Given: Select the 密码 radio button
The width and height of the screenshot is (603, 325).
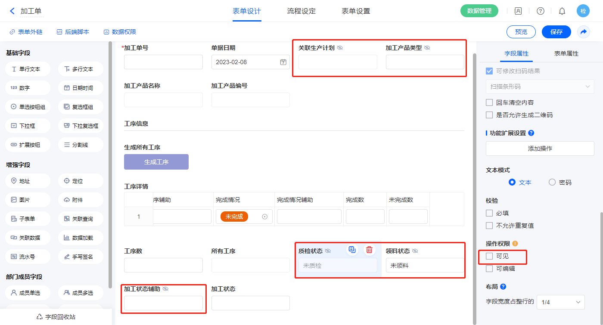Looking at the screenshot, I should click(552, 182).
